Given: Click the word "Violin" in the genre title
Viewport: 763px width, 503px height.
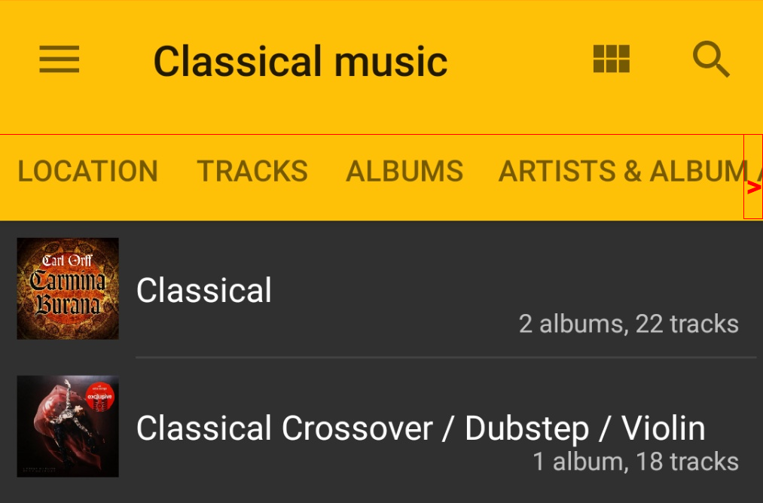Looking at the screenshot, I should coord(664,428).
